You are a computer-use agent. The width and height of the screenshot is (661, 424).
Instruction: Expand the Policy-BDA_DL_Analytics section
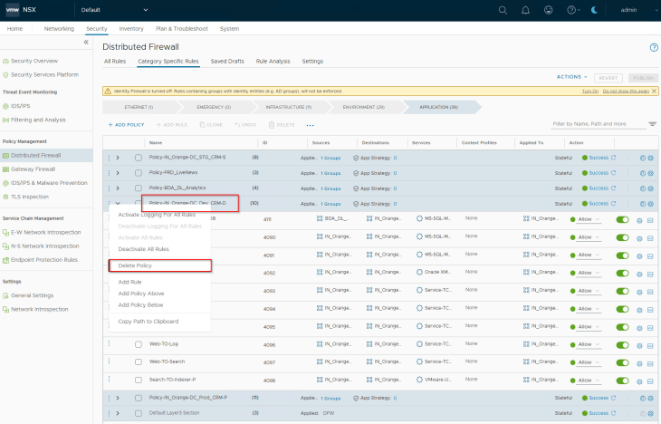pos(118,188)
